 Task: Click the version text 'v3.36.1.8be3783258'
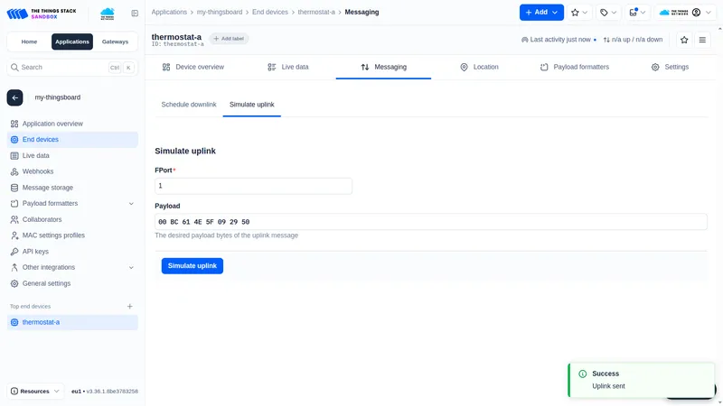pos(114,392)
